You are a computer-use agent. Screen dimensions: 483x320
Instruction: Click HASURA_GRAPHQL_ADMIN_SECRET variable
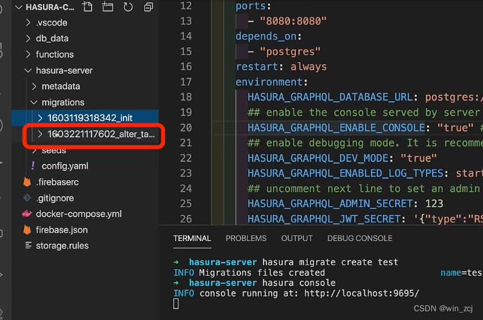[330, 204]
